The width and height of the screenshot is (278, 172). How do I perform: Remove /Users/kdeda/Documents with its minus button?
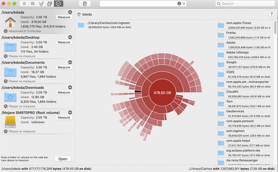(x=70, y=62)
